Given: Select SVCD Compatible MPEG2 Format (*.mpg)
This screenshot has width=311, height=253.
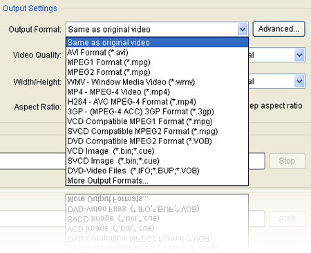Looking at the screenshot, I should point(157,132).
